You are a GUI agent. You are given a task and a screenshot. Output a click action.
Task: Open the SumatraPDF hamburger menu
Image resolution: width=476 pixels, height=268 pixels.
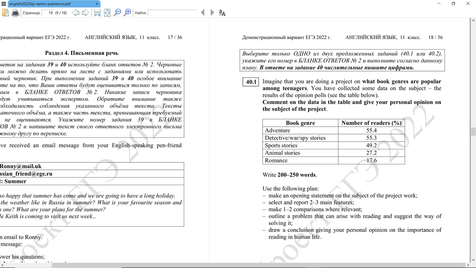click(x=4, y=3)
